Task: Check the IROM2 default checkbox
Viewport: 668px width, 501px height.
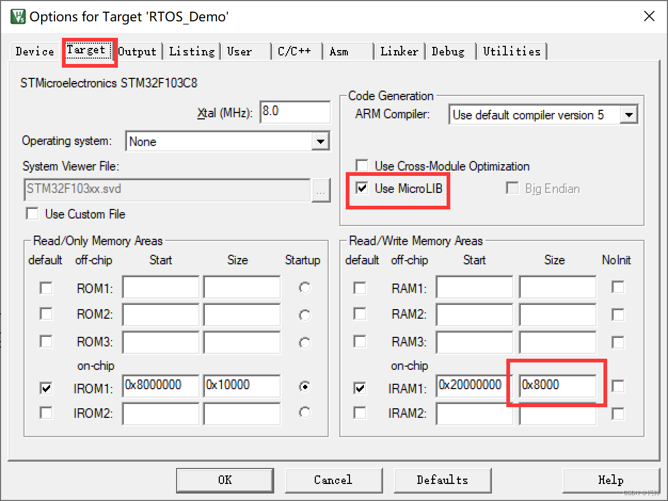Action: pos(46,413)
